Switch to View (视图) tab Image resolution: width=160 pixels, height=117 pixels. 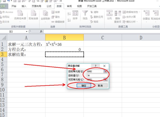point(79,6)
